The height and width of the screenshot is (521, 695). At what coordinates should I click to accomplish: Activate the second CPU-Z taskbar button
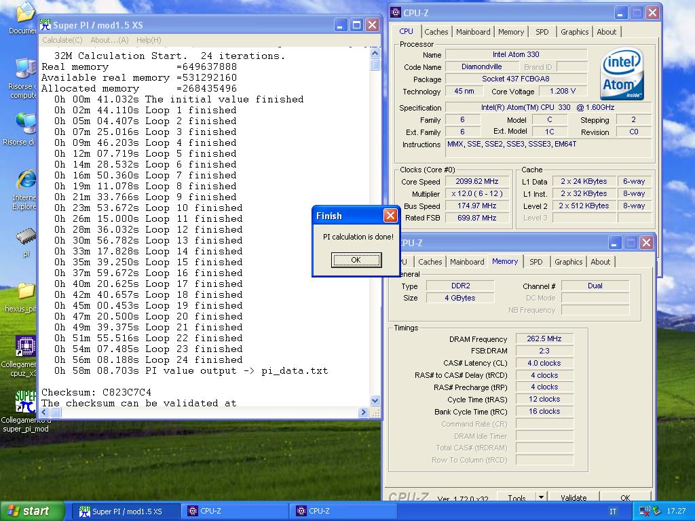click(x=343, y=512)
